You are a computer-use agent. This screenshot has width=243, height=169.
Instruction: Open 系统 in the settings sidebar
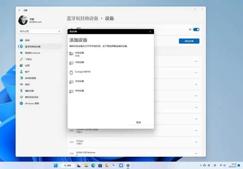(x=40, y=40)
